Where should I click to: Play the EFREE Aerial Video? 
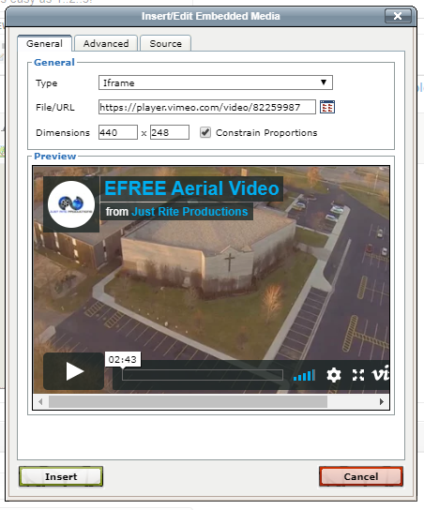(74, 371)
